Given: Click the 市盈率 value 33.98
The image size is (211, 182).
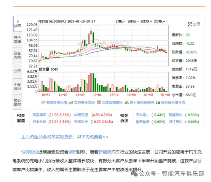Looking at the screenshot, I should [x=190, y=86].
